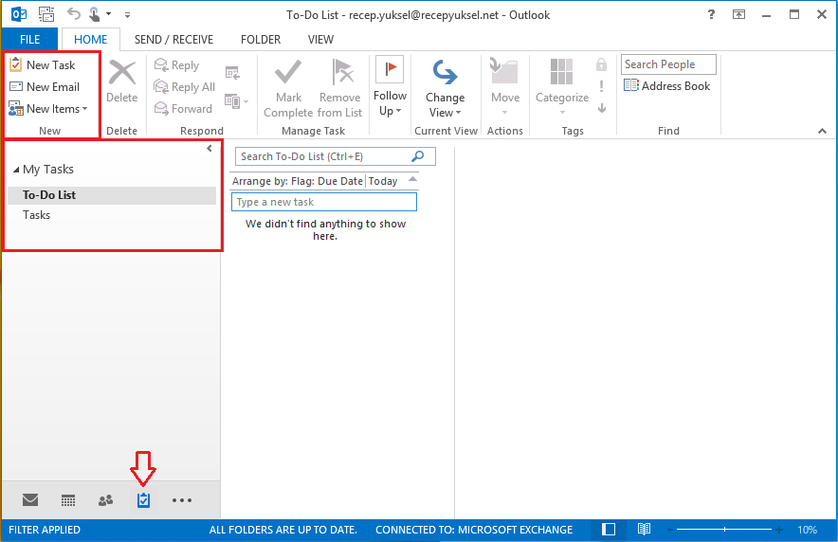Open more navigation options ellipsis
This screenshot has width=838, height=542.
[x=182, y=500]
